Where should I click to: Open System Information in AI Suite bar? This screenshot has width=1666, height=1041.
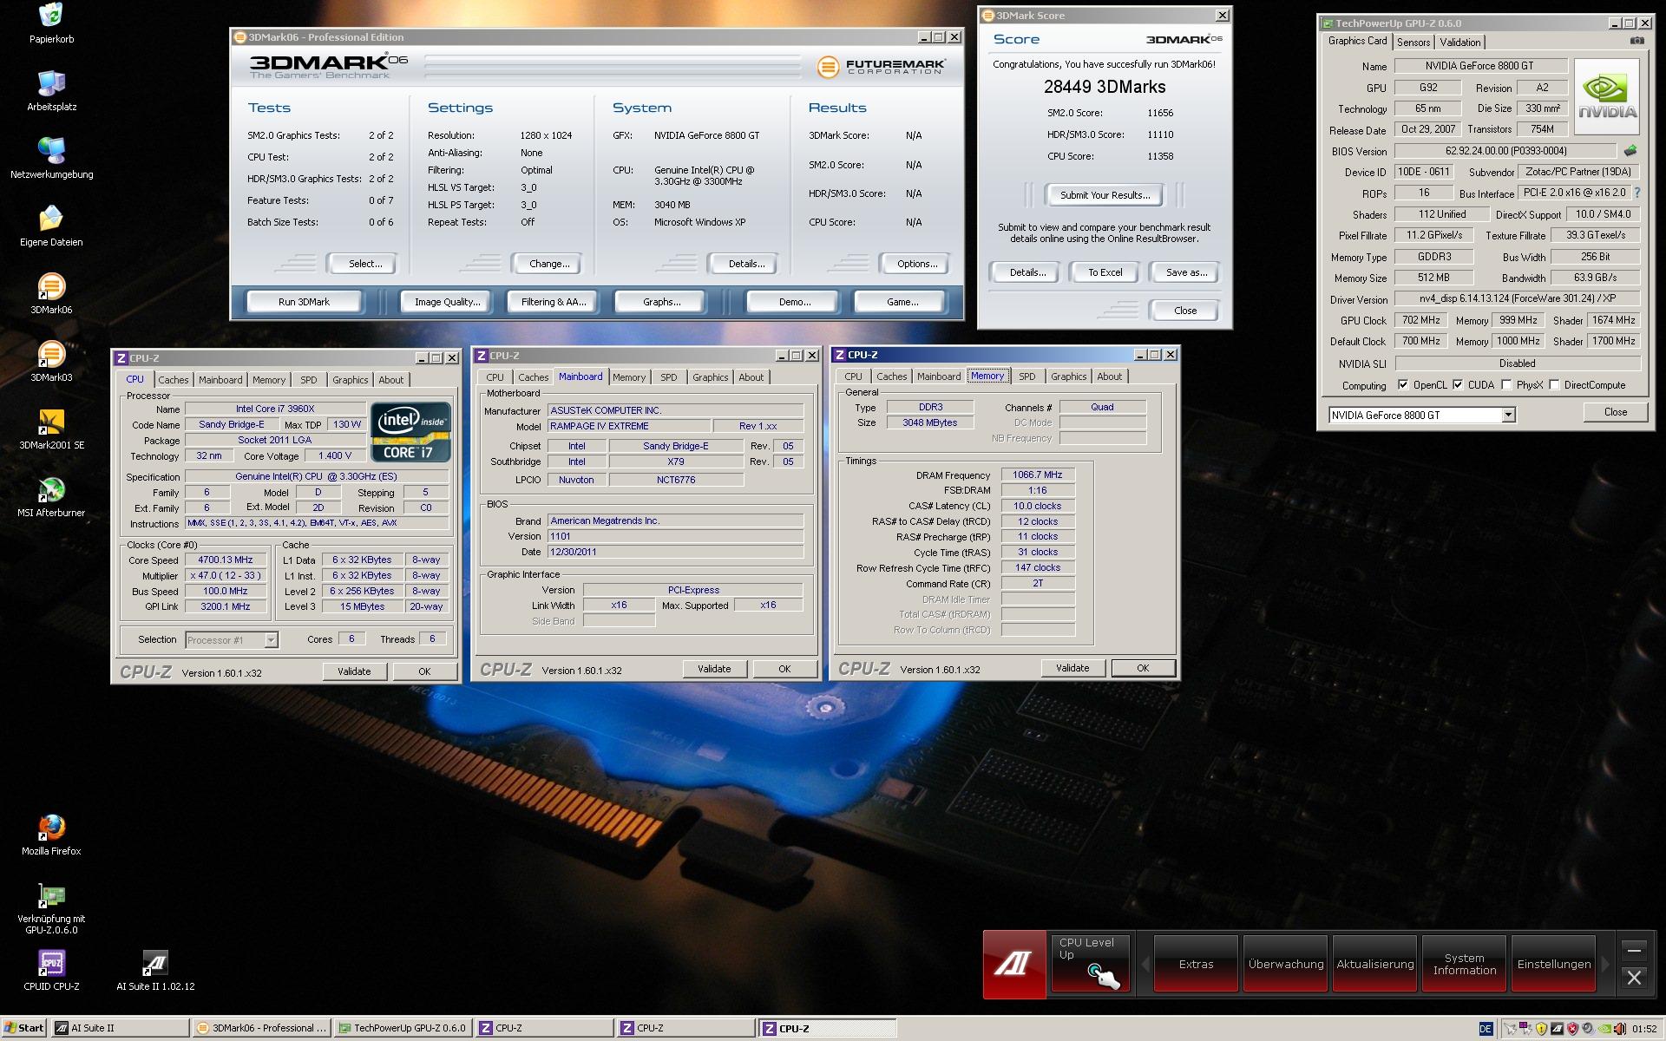(x=1464, y=964)
